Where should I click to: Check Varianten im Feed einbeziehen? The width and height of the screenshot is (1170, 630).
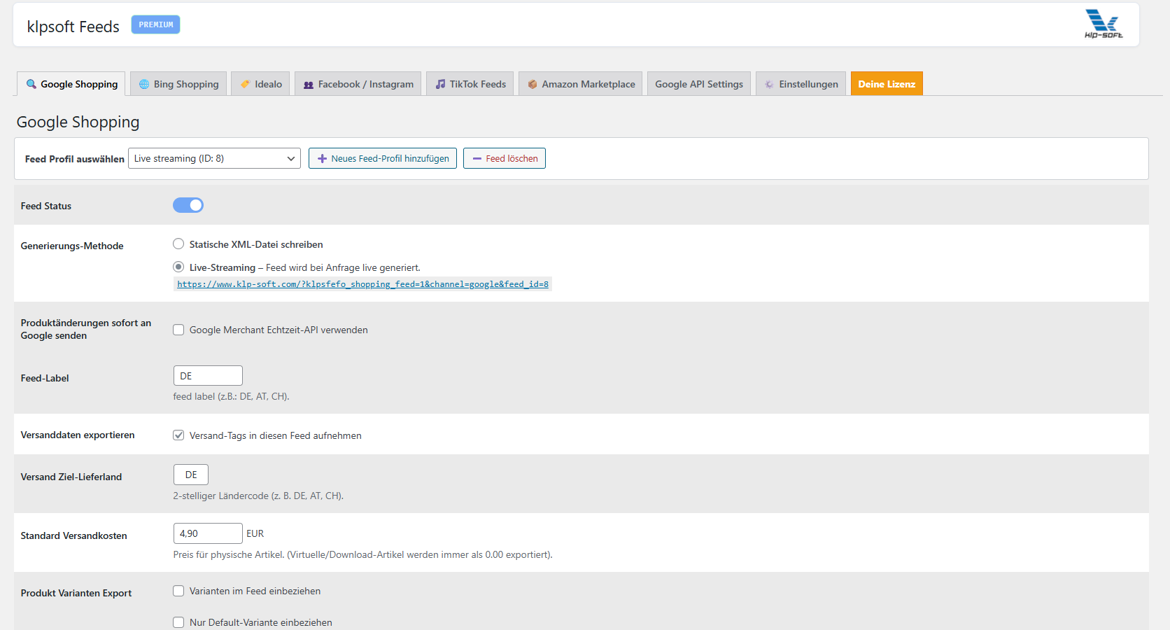point(178,591)
